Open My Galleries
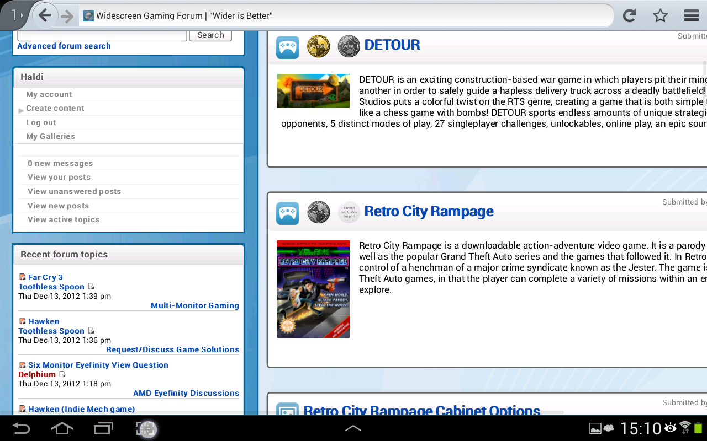The width and height of the screenshot is (707, 441). point(50,136)
